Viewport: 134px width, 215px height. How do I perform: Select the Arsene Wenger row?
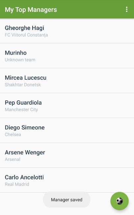click(67, 155)
